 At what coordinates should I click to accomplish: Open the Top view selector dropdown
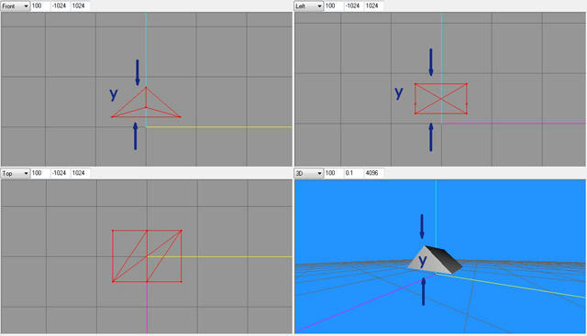click(x=15, y=173)
